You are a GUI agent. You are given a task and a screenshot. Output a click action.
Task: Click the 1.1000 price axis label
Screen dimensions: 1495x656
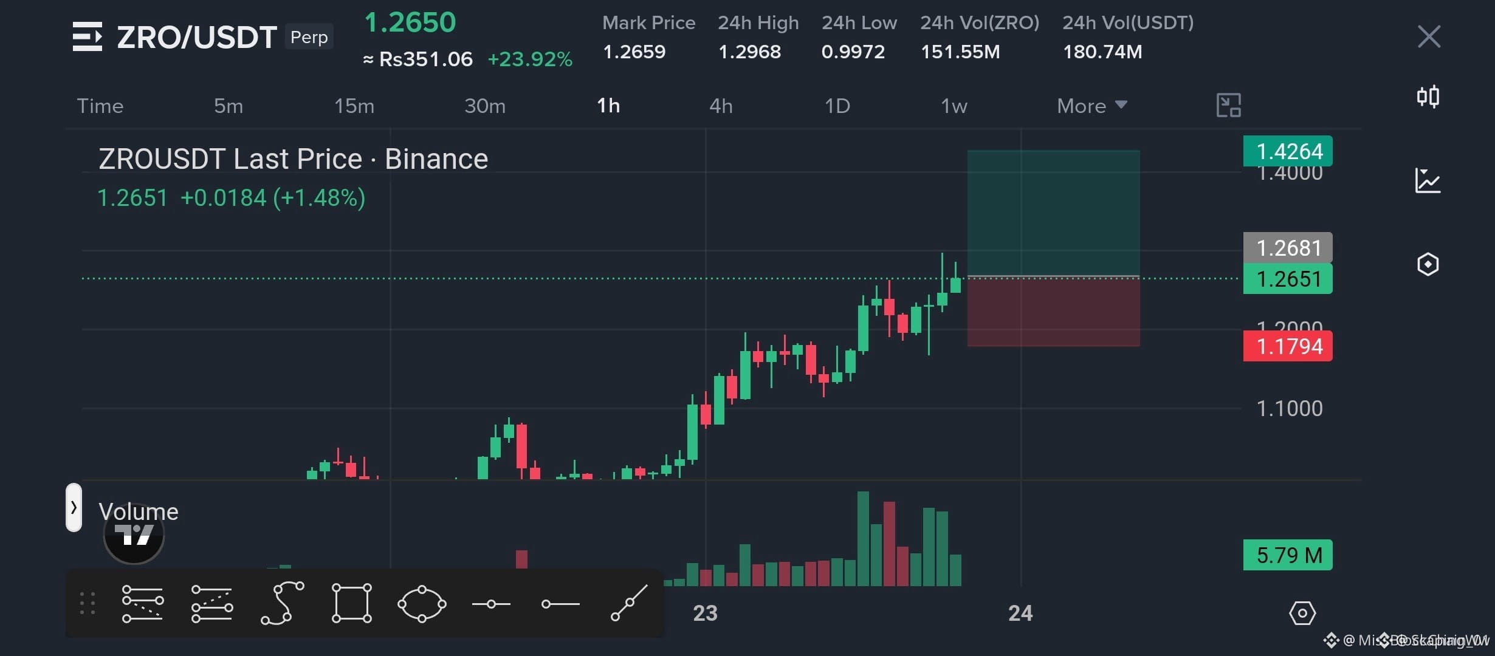point(1289,408)
